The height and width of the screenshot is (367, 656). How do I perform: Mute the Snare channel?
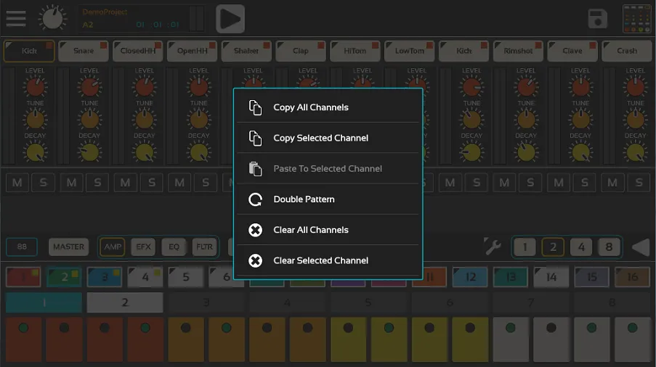pos(71,183)
